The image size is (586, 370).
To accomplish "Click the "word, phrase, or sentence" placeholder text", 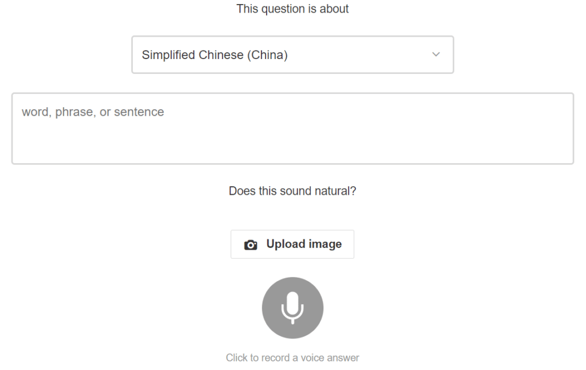I will (x=93, y=112).
